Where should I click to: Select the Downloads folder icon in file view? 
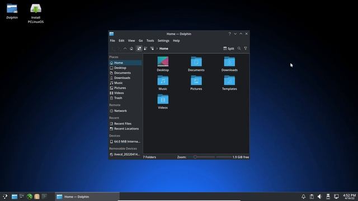(229, 61)
